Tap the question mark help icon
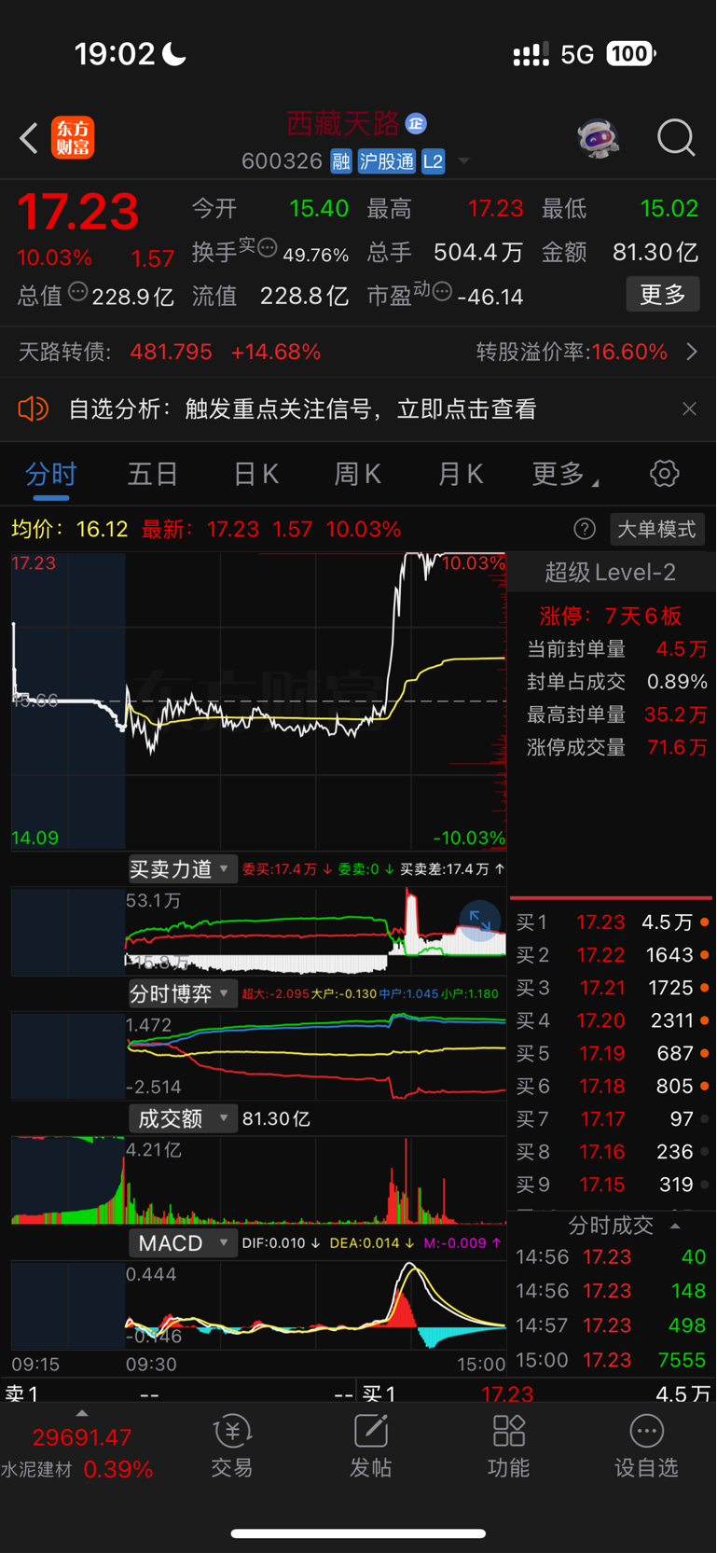 pos(585,530)
